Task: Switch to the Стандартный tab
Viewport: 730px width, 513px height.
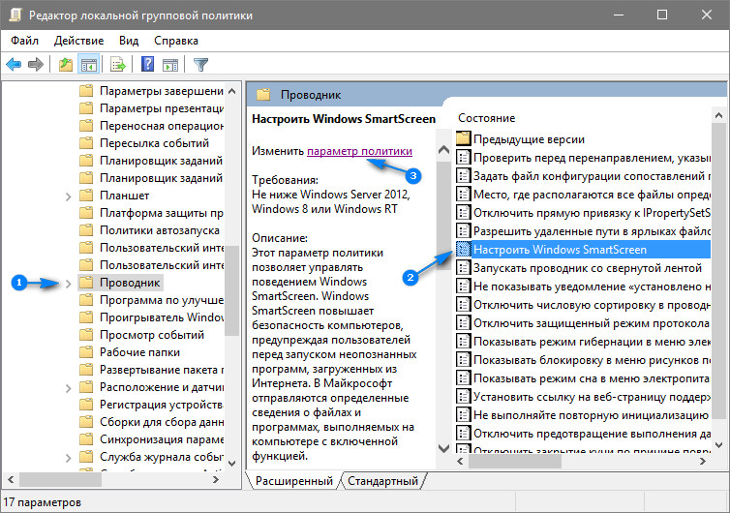Action: pyautogui.click(x=383, y=481)
